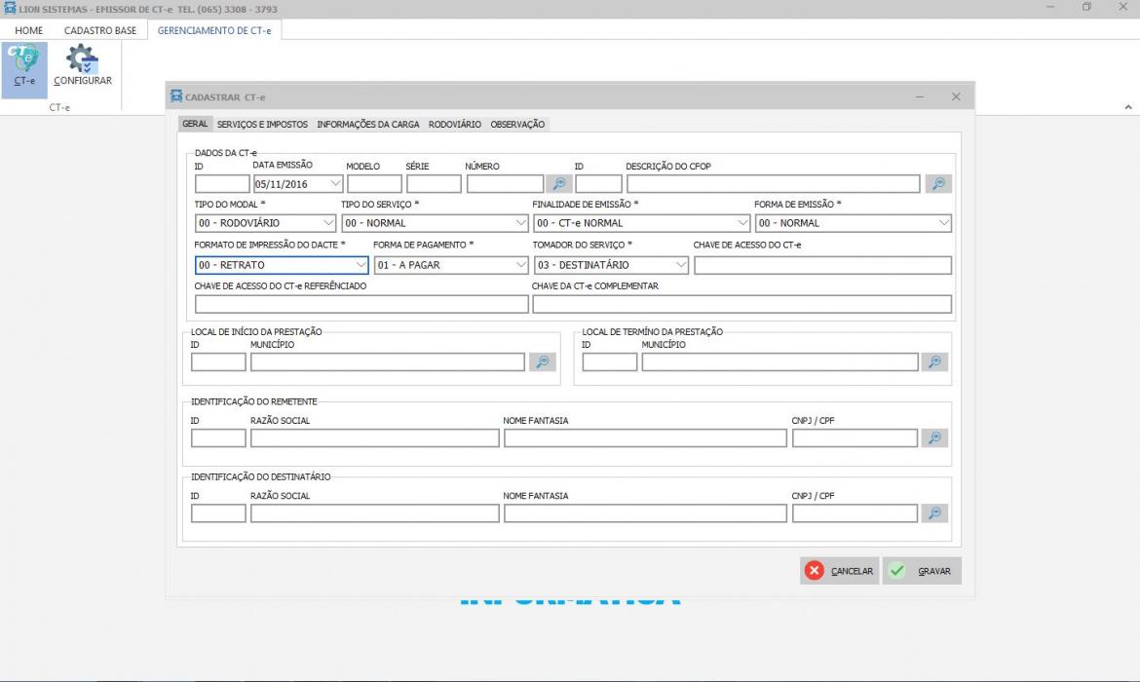Click Chave da CT-e Complementar field
Image resolution: width=1140 pixels, height=682 pixels.
point(741,304)
